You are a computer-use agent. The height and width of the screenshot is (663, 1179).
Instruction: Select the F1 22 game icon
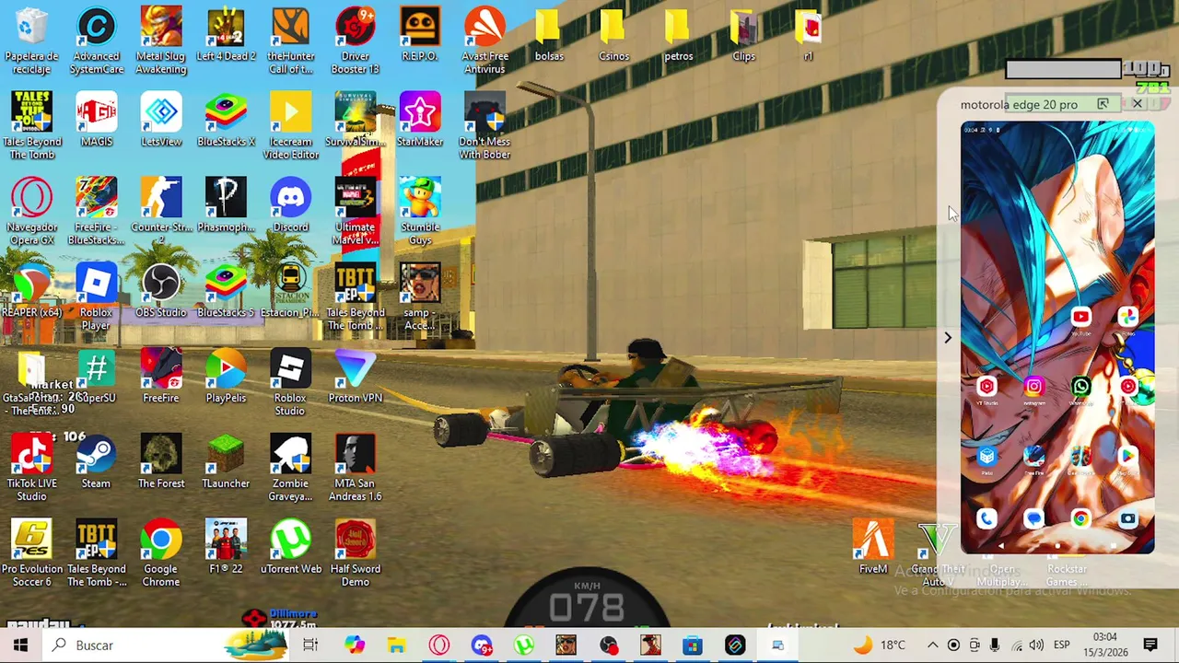(x=226, y=547)
